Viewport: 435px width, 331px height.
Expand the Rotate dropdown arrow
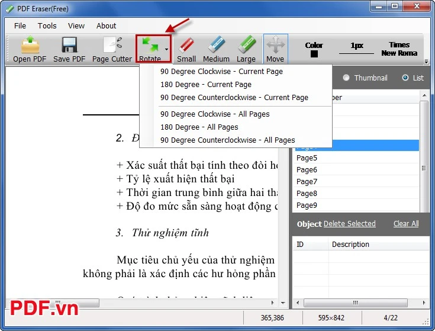[166, 49]
